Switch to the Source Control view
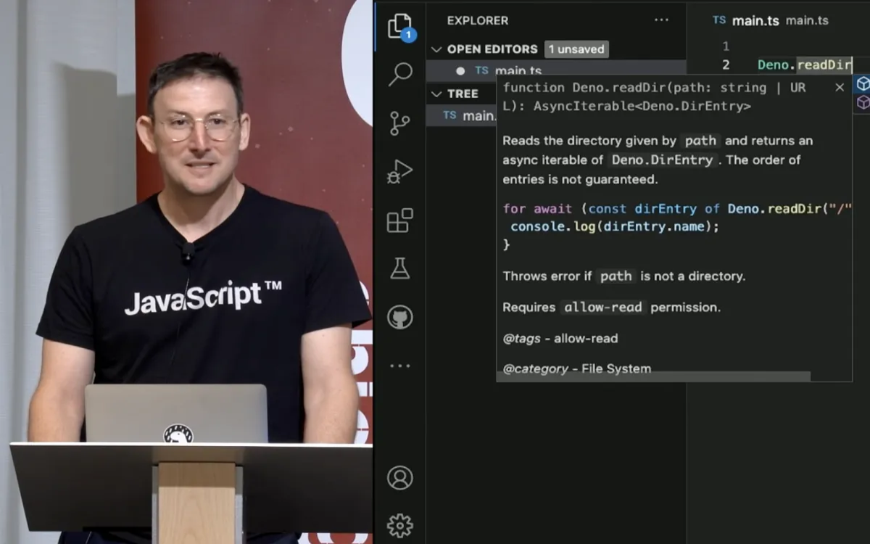Viewport: 870px width, 544px height. pyautogui.click(x=399, y=123)
